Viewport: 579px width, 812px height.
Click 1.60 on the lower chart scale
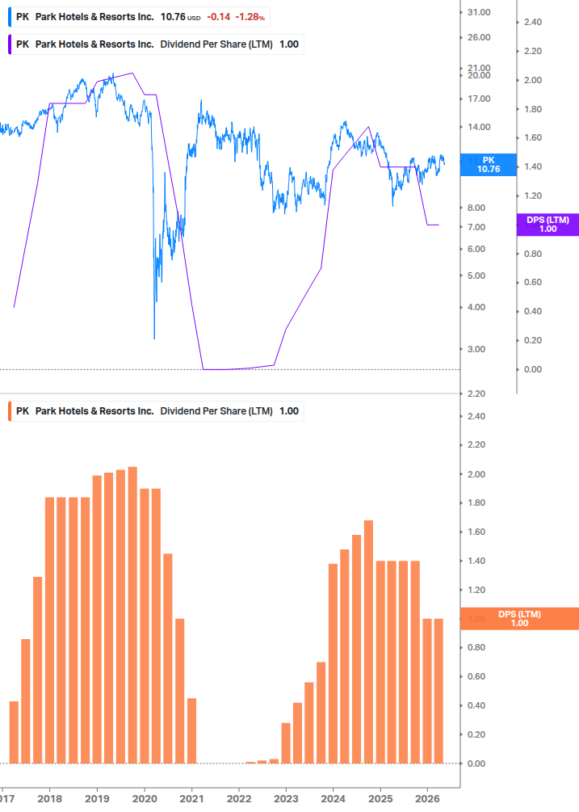point(476,532)
